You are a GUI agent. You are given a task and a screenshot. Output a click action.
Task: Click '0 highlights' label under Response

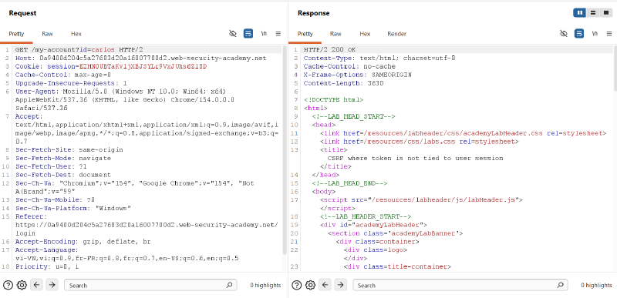click(x=596, y=286)
